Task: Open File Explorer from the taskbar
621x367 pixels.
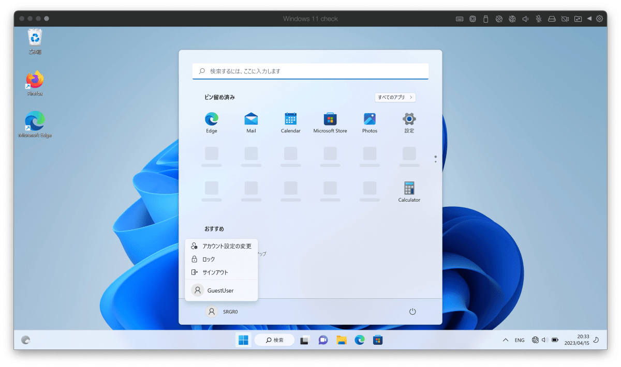Action: pyautogui.click(x=342, y=340)
